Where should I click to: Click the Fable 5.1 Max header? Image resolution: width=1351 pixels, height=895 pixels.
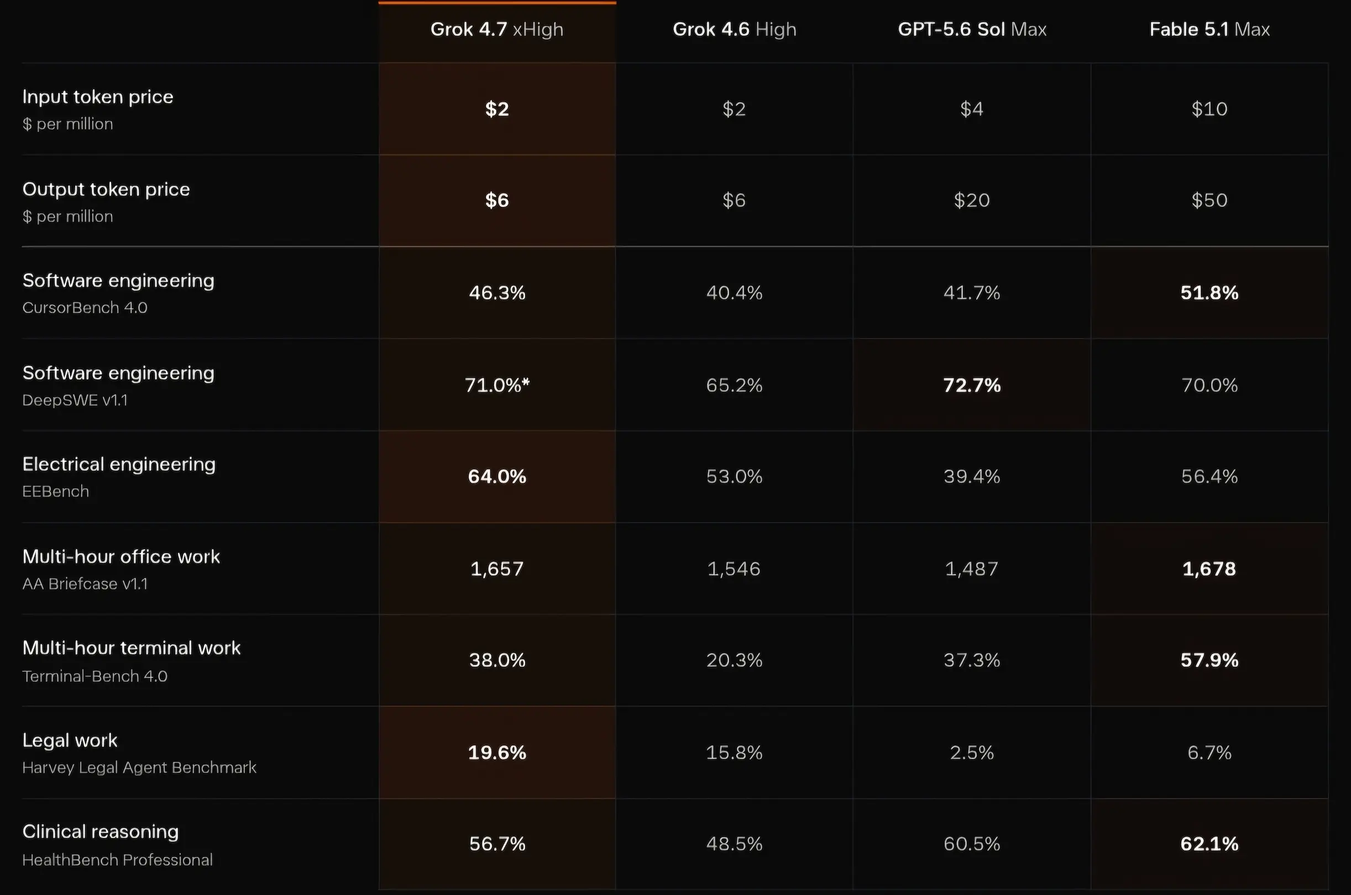[x=1209, y=29]
